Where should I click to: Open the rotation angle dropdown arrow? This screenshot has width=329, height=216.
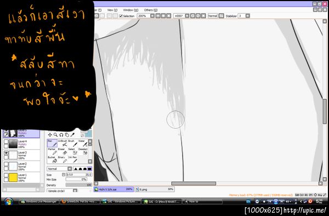(187, 16)
